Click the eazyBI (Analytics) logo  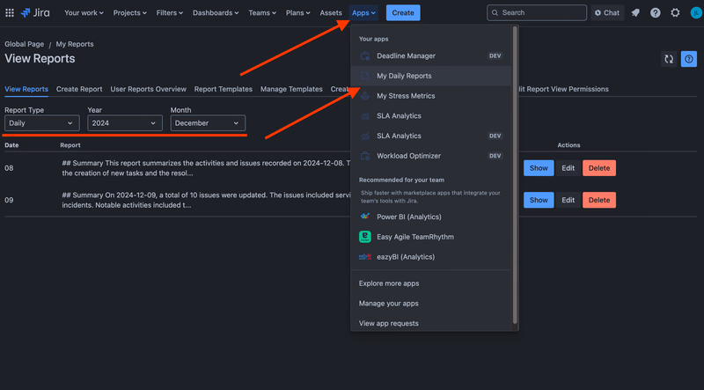pyautogui.click(x=365, y=257)
